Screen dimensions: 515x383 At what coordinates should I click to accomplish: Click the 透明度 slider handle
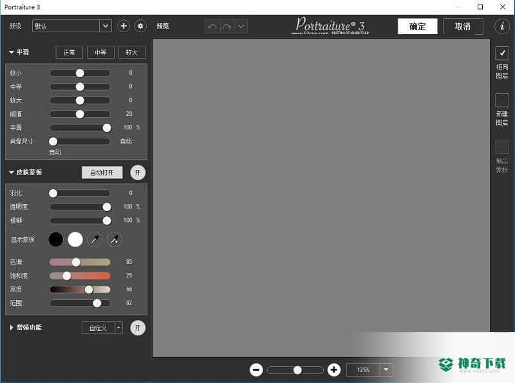tap(107, 207)
